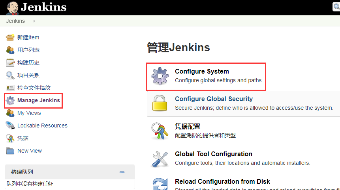Click the Configure System gear icon
Viewport: 340px width, 190px height.
pyautogui.click(x=160, y=76)
